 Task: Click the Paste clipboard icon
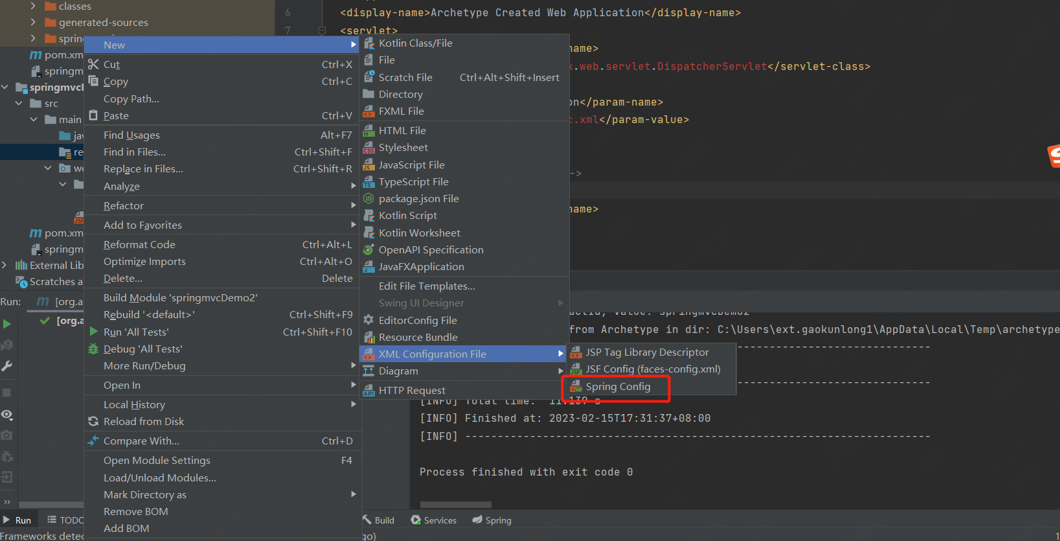coord(93,115)
